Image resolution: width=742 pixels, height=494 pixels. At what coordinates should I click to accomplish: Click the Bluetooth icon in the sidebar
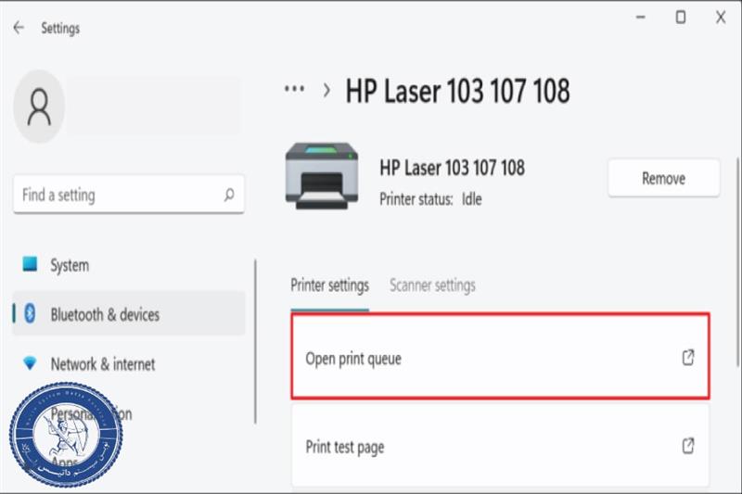point(30,314)
